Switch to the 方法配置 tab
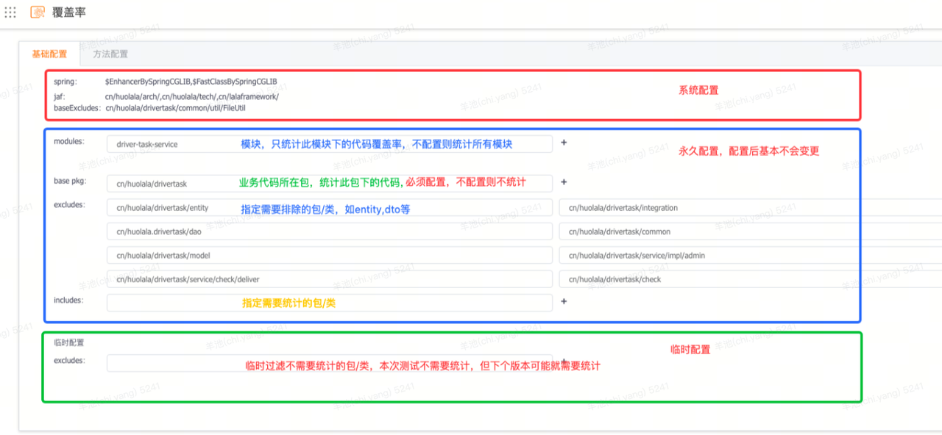The width and height of the screenshot is (942, 435). (x=110, y=54)
